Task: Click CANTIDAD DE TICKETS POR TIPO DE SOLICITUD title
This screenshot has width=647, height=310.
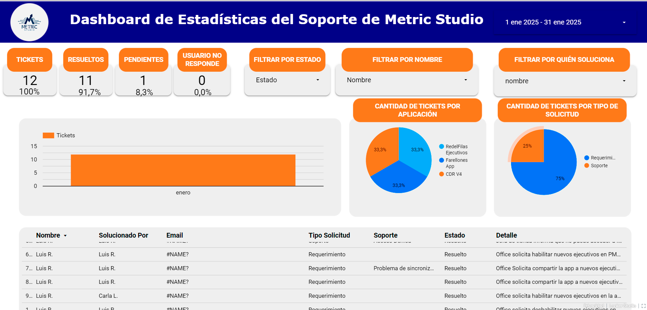Action: click(562, 110)
